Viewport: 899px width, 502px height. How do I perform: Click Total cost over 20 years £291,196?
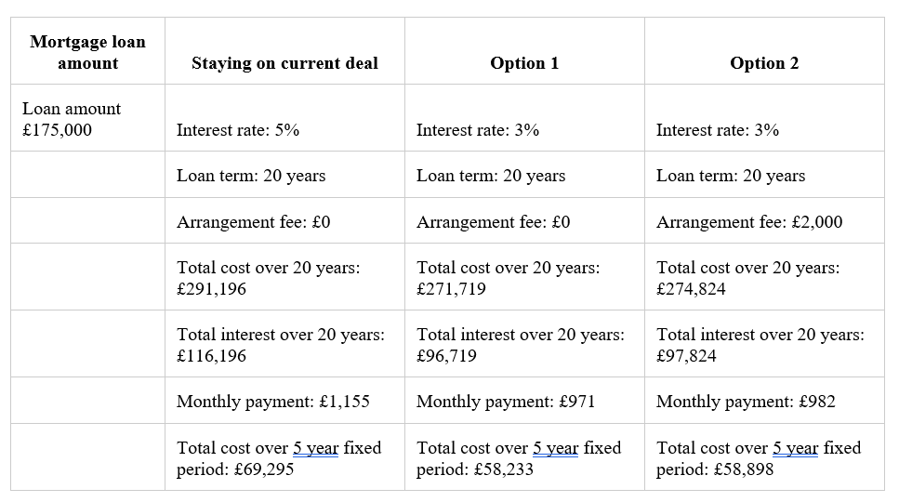tap(284, 277)
